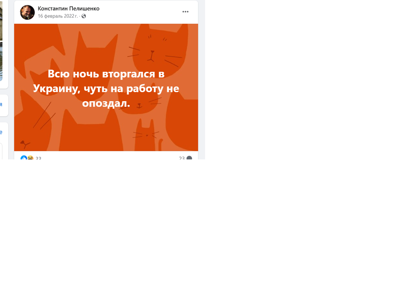Open Константин Пелишенко profile picture

(x=27, y=12)
